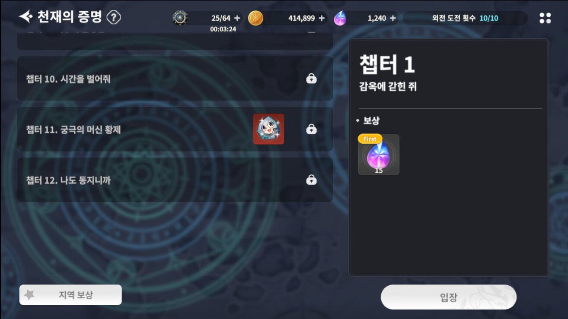
Task: Click the 입장 enter button
Action: tap(448, 297)
